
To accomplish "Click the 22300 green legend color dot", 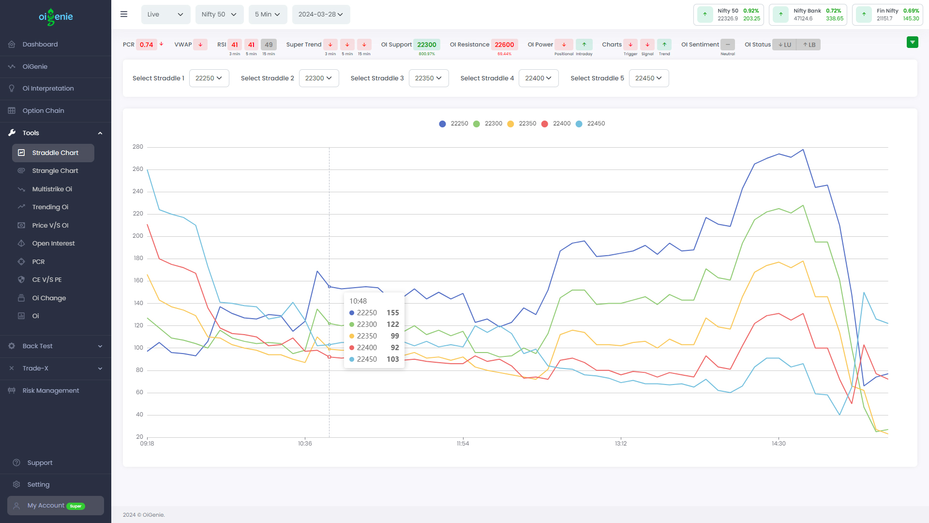I will 477,124.
